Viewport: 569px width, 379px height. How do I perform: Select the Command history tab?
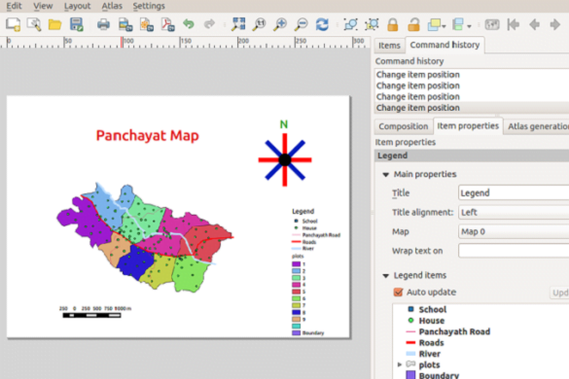tap(445, 45)
